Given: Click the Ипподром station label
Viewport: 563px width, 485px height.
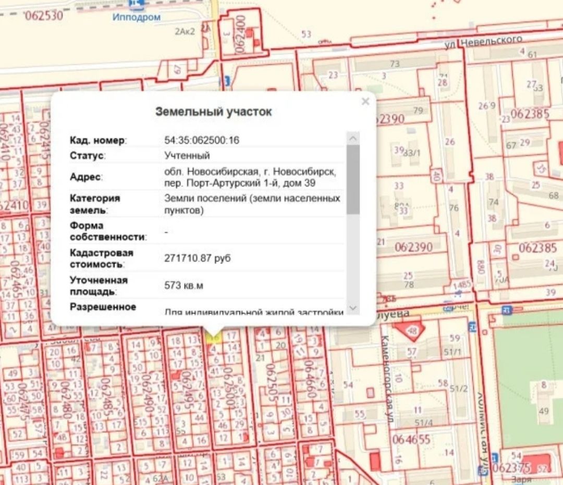Looking at the screenshot, I should (x=137, y=17).
